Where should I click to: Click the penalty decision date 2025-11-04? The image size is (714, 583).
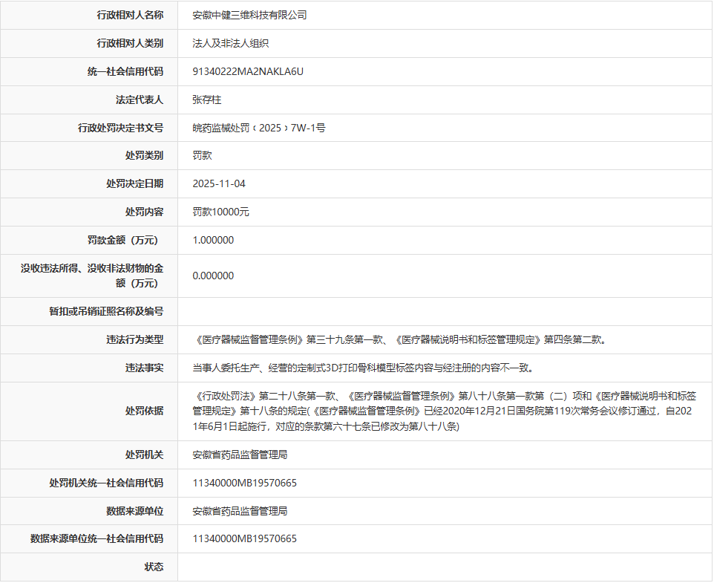coord(219,183)
